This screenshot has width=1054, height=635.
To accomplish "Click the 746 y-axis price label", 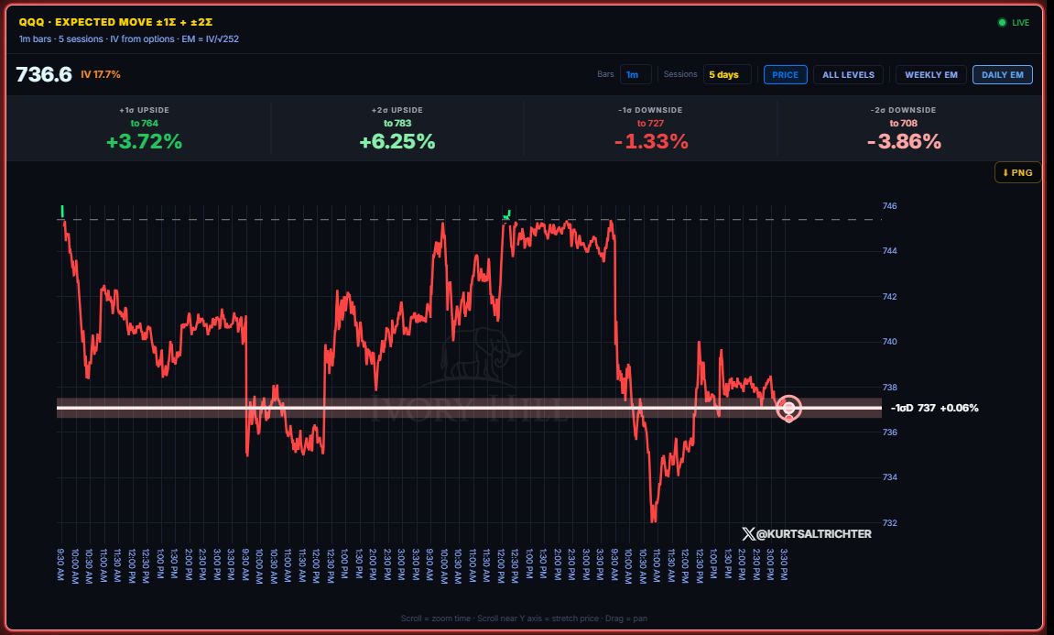I will coord(889,206).
